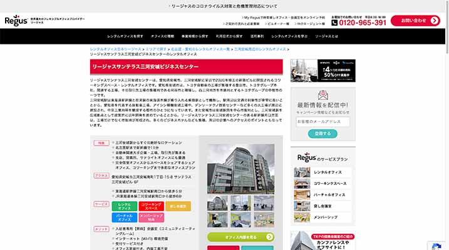Click the red お問い合わせ contact button
The image size is (449, 250).
tap(415, 21)
